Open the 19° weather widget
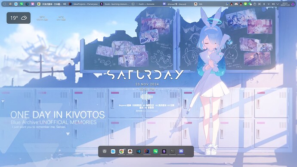The height and width of the screenshot is (167, 297). pyautogui.click(x=19, y=18)
